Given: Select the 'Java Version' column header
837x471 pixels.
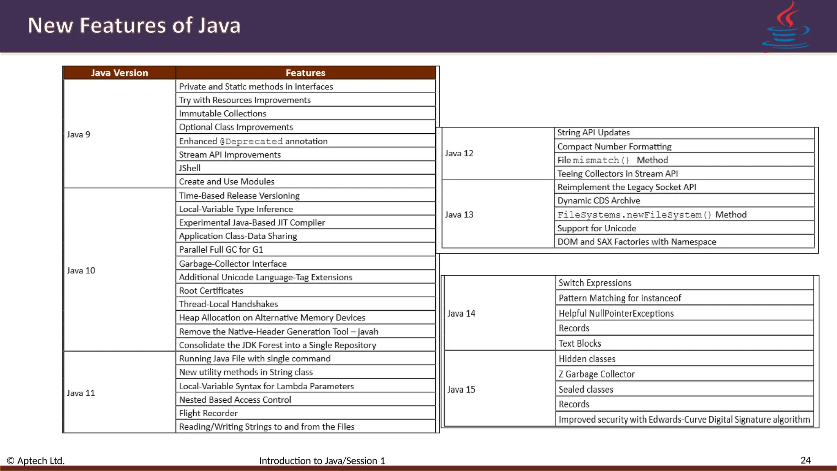Looking at the screenshot, I should click(x=119, y=73).
